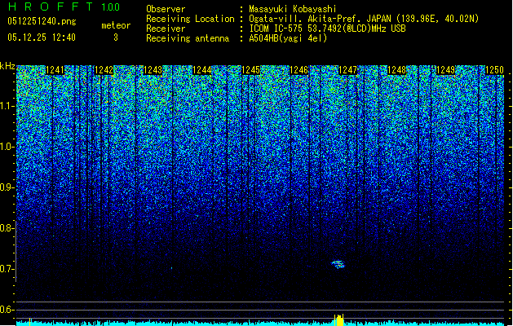The image size is (513, 326).
Task: Click the 0.7 kHz axis label
Action: [7, 269]
